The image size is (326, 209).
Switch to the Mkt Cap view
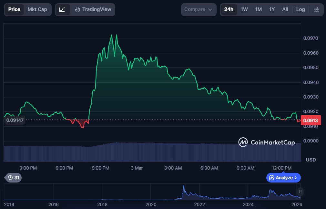tap(37, 9)
